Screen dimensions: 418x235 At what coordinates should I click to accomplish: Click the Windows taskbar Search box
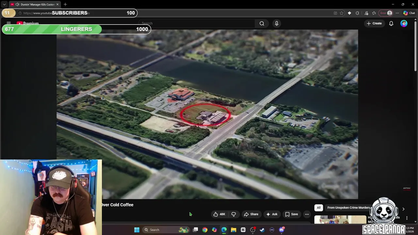[166, 230]
